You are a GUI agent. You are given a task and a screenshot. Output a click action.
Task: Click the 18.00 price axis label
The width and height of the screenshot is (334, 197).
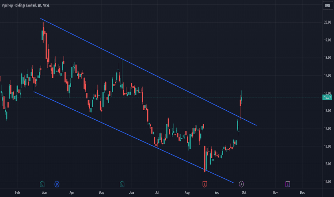[328, 58]
